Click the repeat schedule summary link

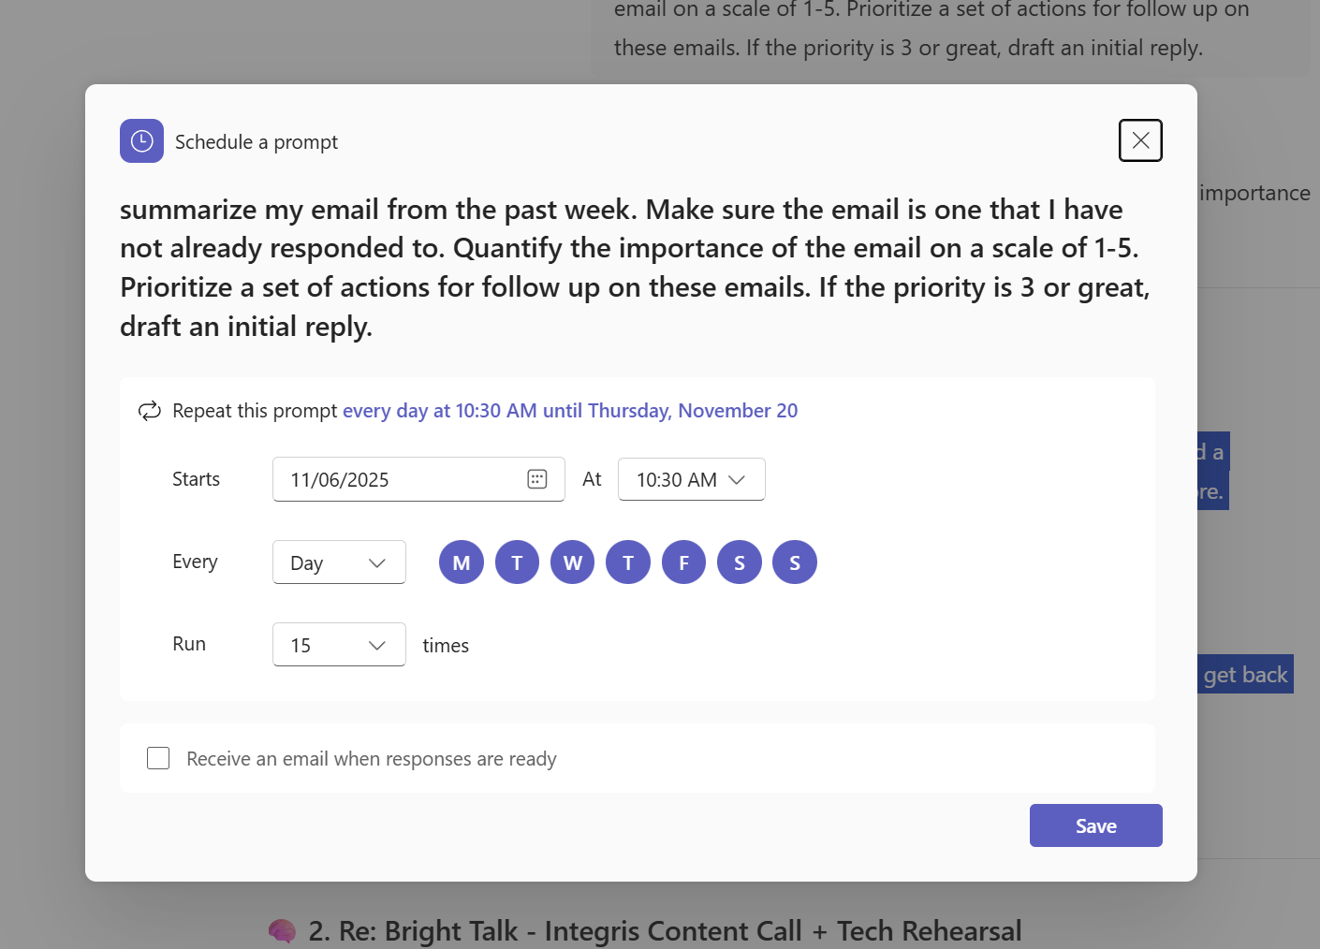pos(570,411)
